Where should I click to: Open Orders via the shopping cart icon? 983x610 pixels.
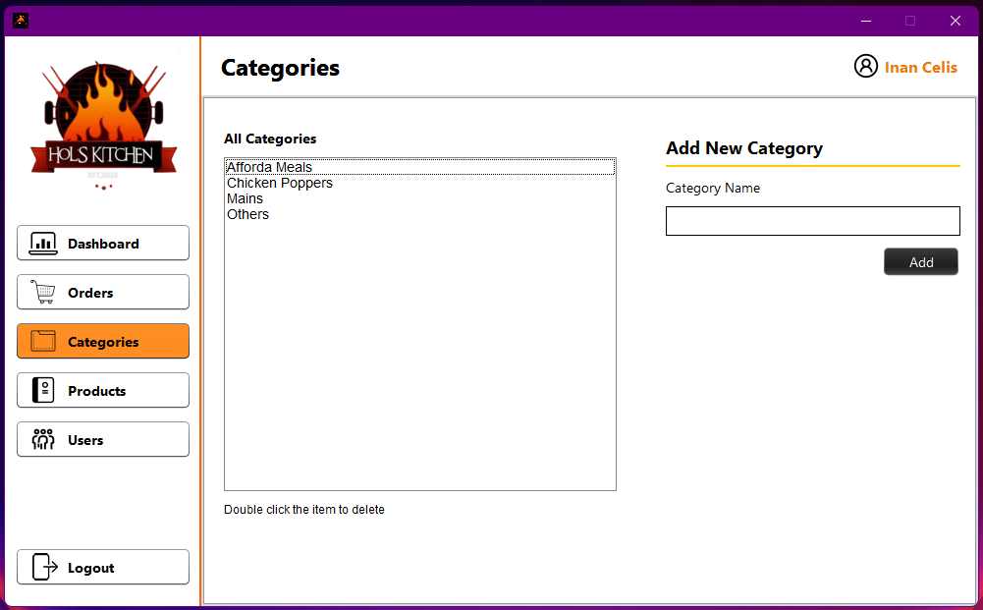click(x=43, y=292)
